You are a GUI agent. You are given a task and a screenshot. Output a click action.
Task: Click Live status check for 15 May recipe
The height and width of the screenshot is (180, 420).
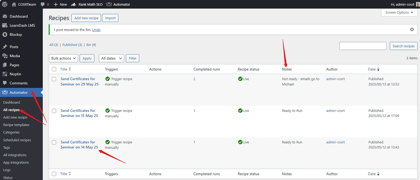point(240,111)
